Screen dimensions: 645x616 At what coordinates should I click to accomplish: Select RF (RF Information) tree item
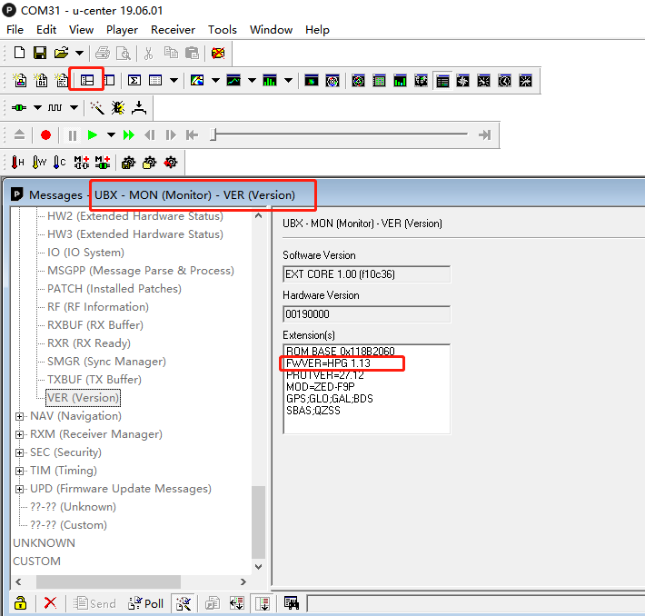pos(98,306)
